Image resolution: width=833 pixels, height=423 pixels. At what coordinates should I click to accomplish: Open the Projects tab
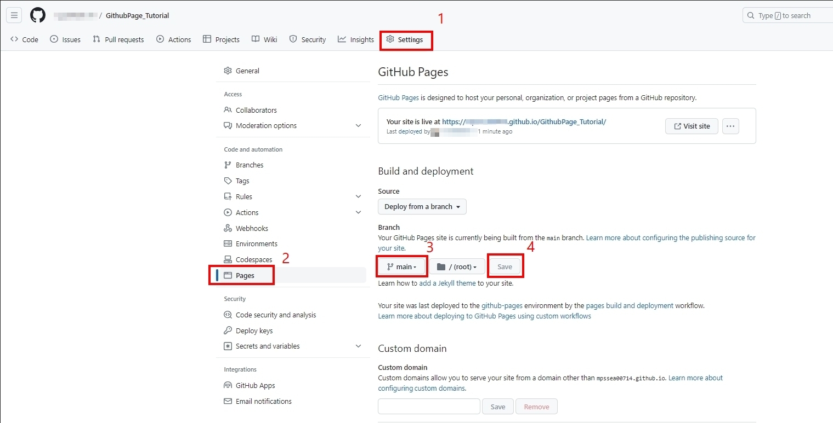click(221, 39)
